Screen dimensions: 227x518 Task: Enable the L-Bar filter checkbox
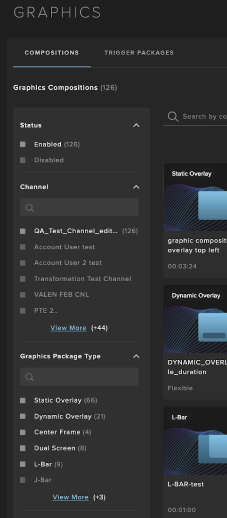[23, 464]
